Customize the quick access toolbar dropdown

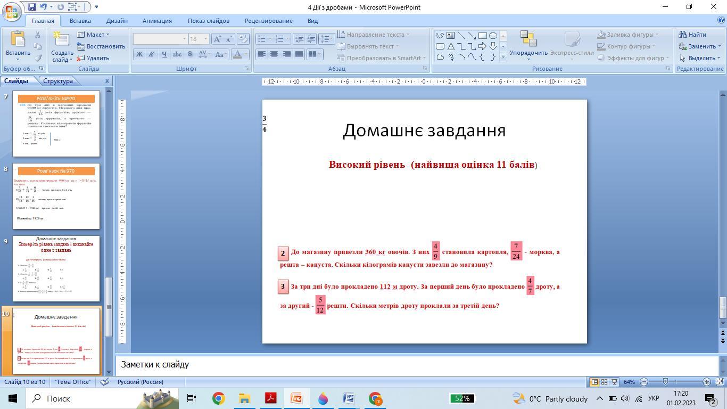[x=96, y=7]
